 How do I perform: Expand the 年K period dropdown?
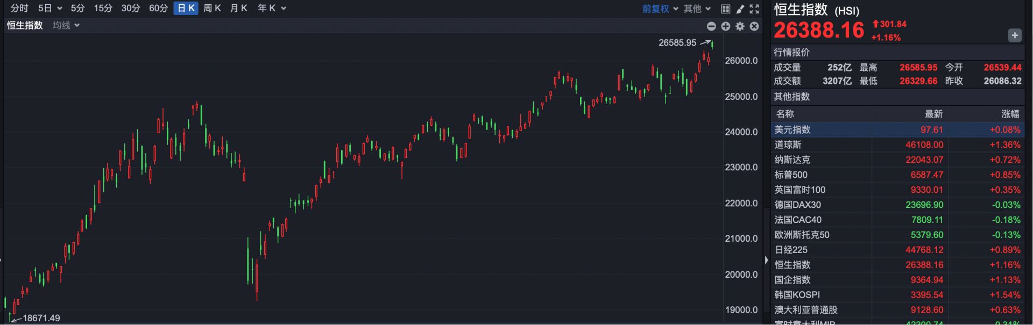[x=272, y=8]
